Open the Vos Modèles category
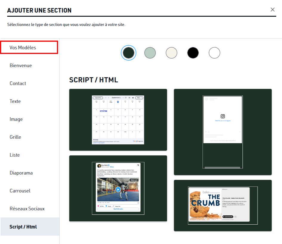The image size is (282, 244). (x=29, y=47)
